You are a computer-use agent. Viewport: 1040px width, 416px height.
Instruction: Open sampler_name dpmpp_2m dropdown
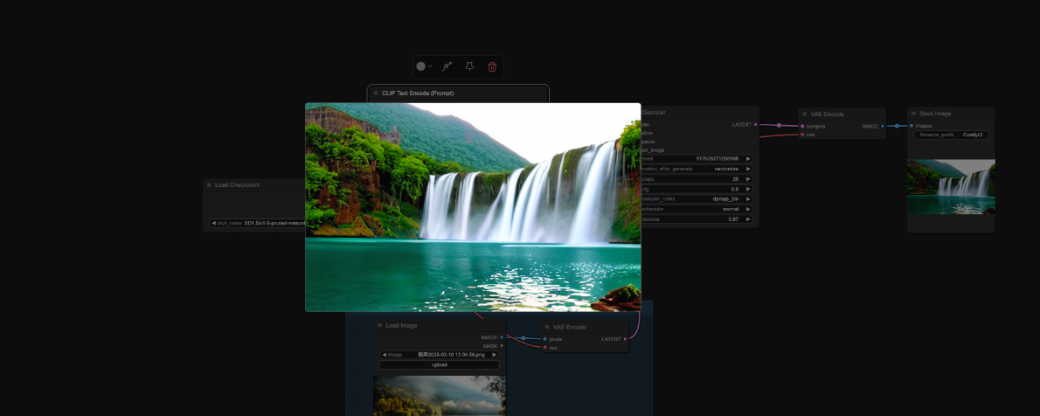click(696, 199)
